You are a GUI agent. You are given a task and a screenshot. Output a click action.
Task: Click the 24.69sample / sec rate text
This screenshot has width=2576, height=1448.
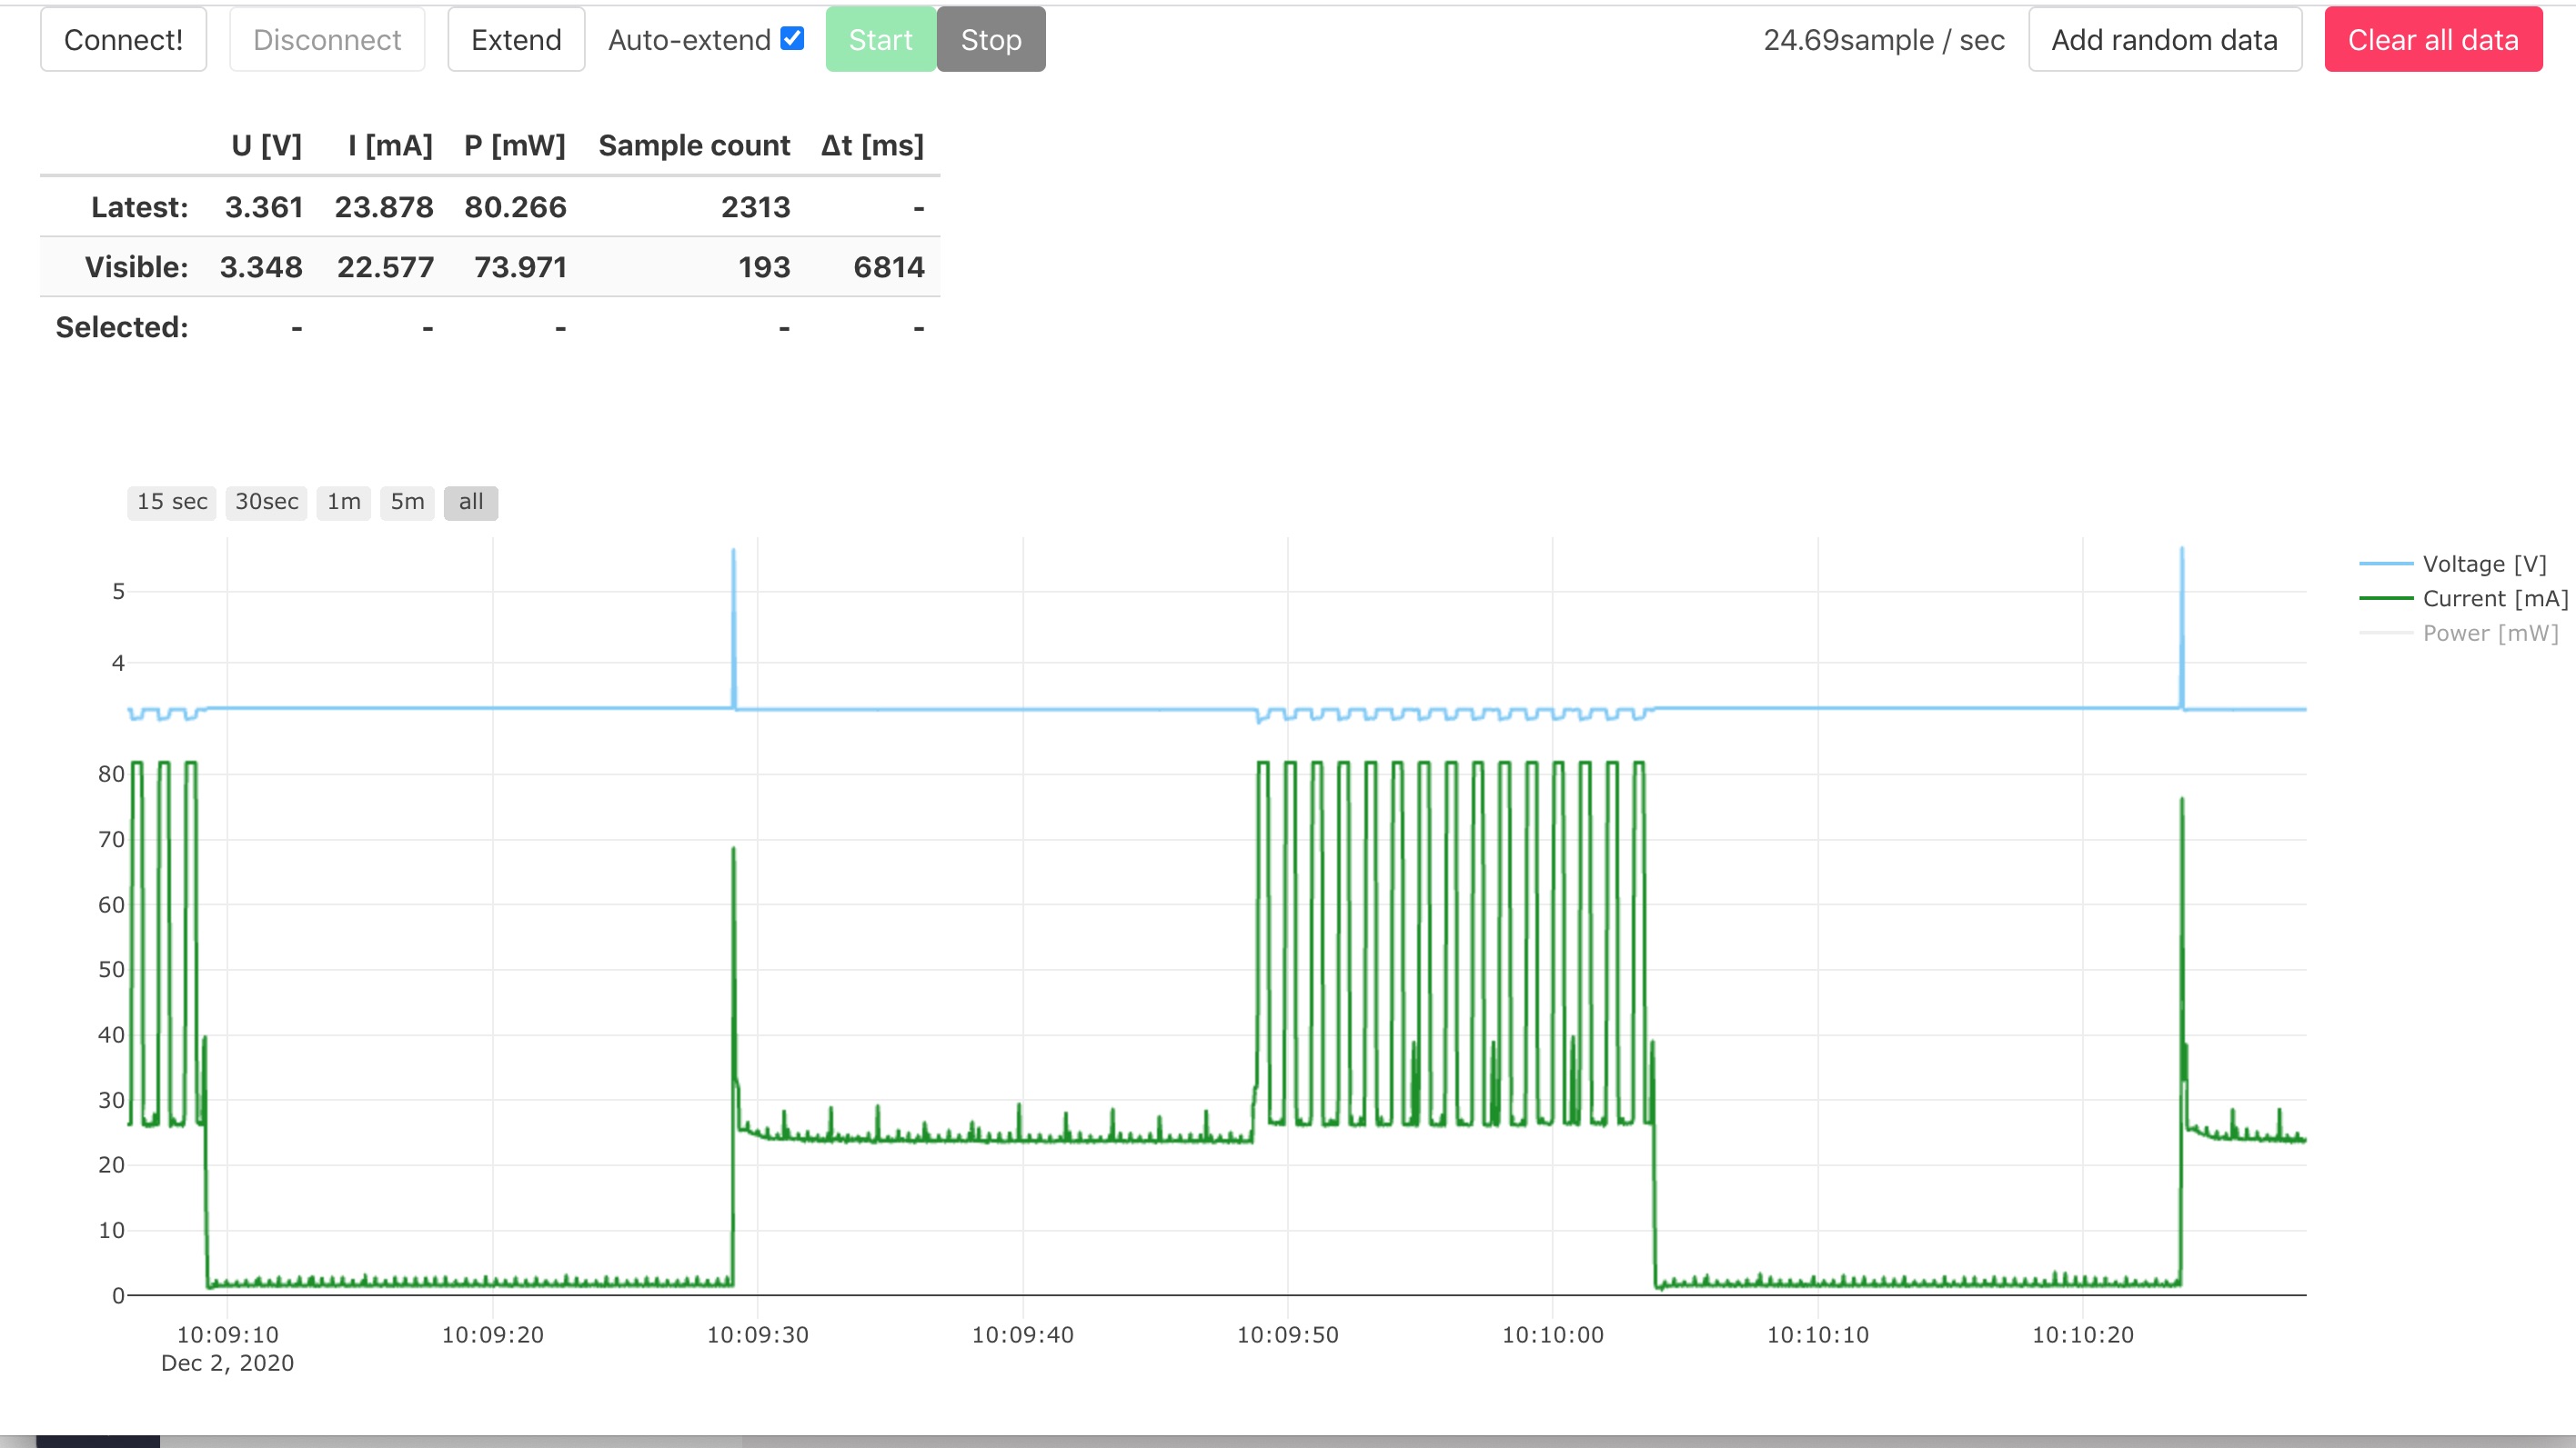(x=1884, y=40)
